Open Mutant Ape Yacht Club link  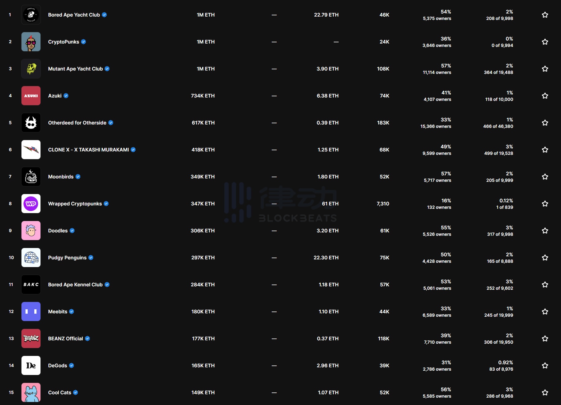75,69
